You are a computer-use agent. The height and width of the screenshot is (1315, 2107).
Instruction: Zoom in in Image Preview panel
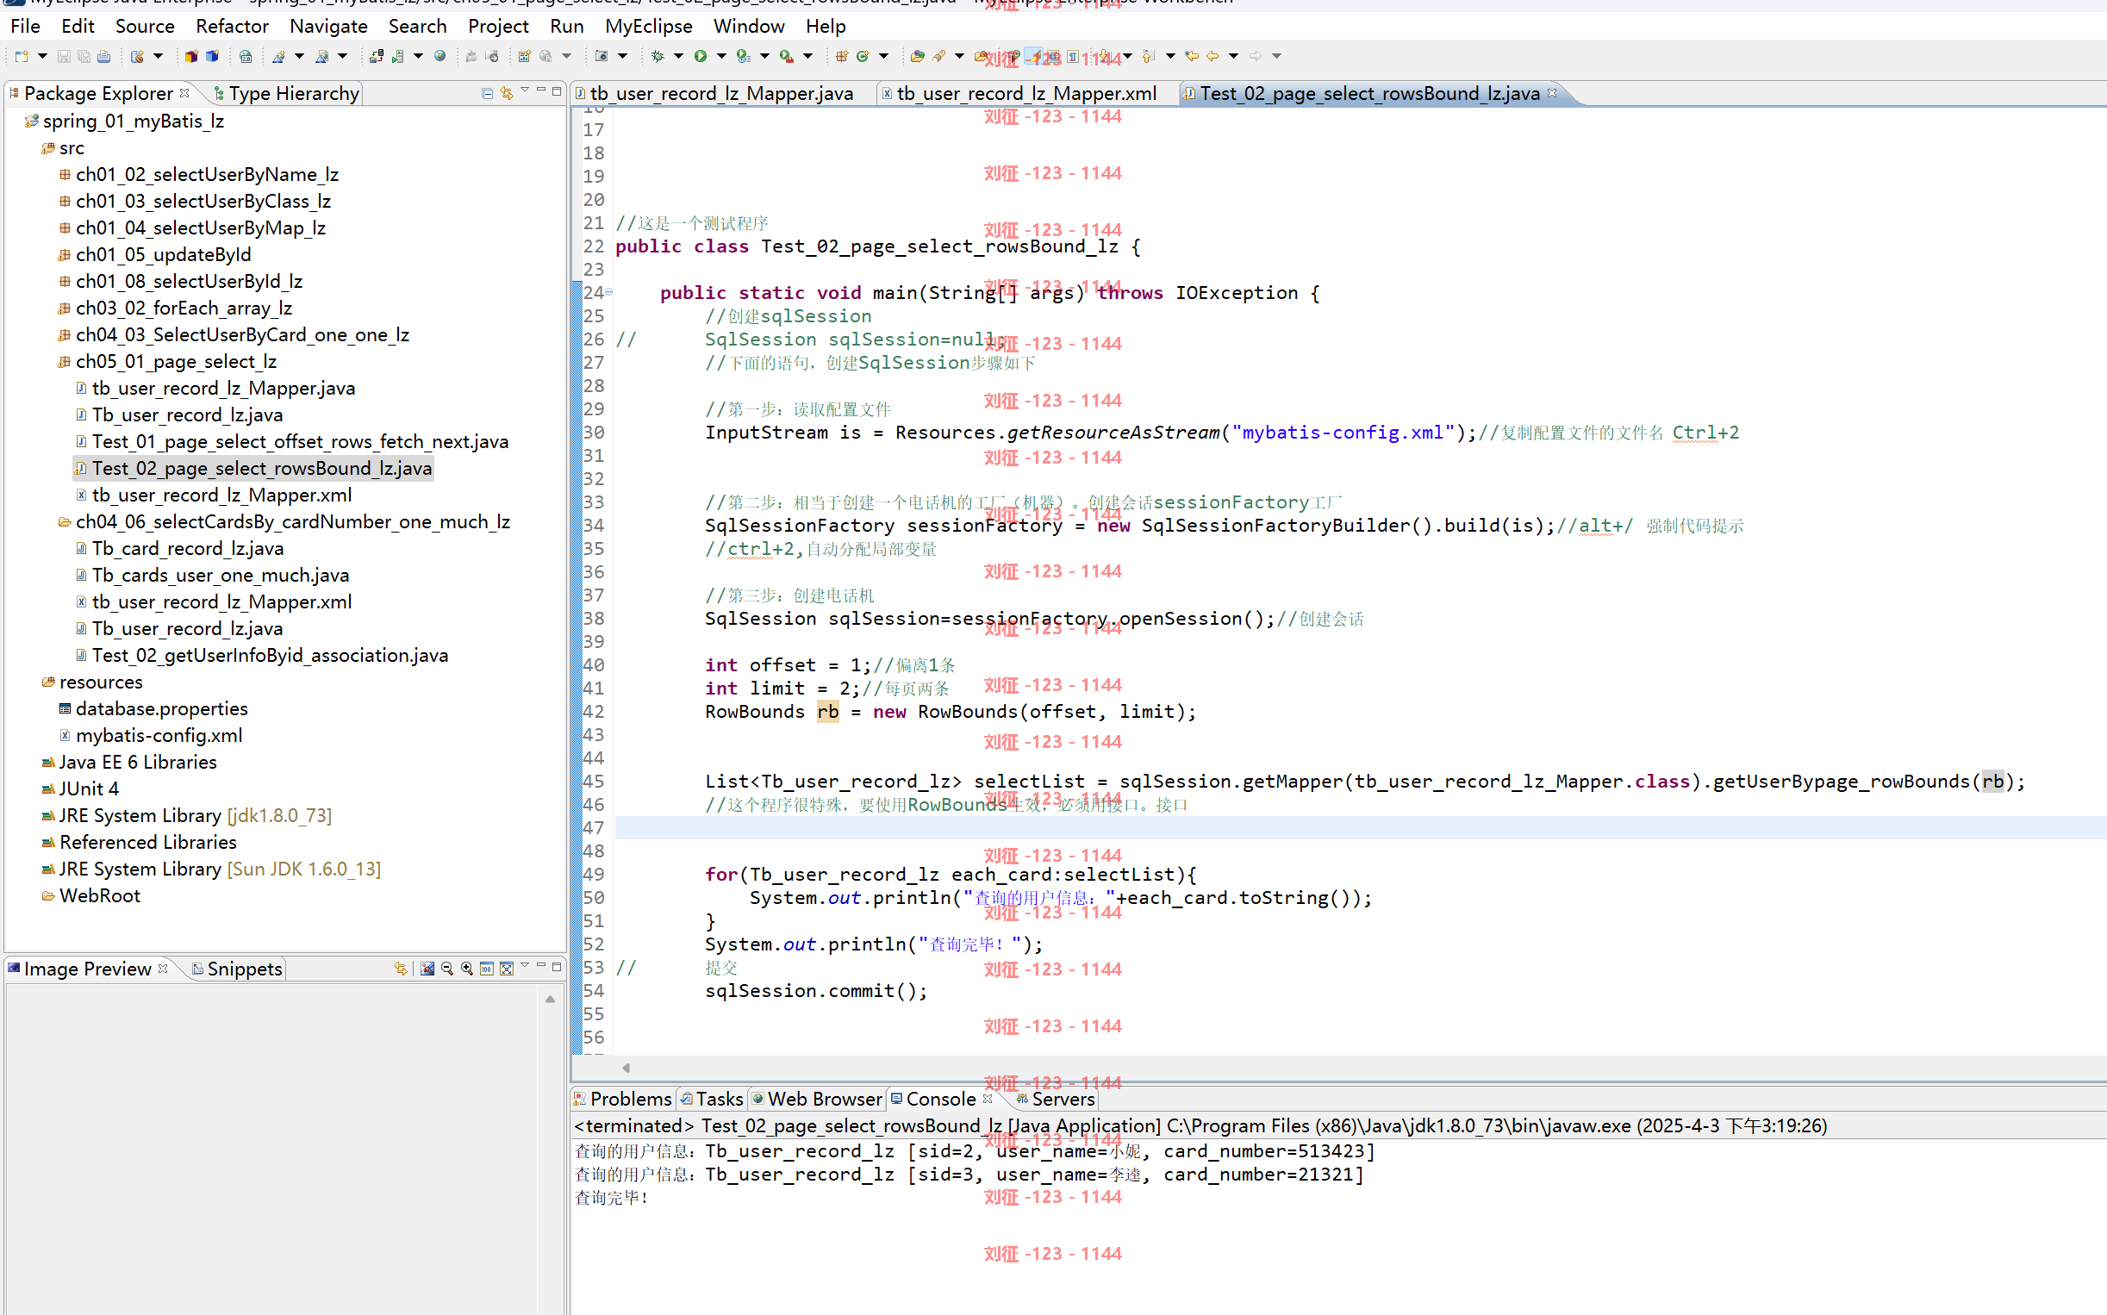tap(467, 969)
